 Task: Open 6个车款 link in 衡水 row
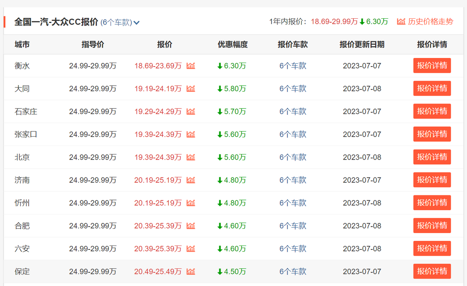(x=293, y=66)
